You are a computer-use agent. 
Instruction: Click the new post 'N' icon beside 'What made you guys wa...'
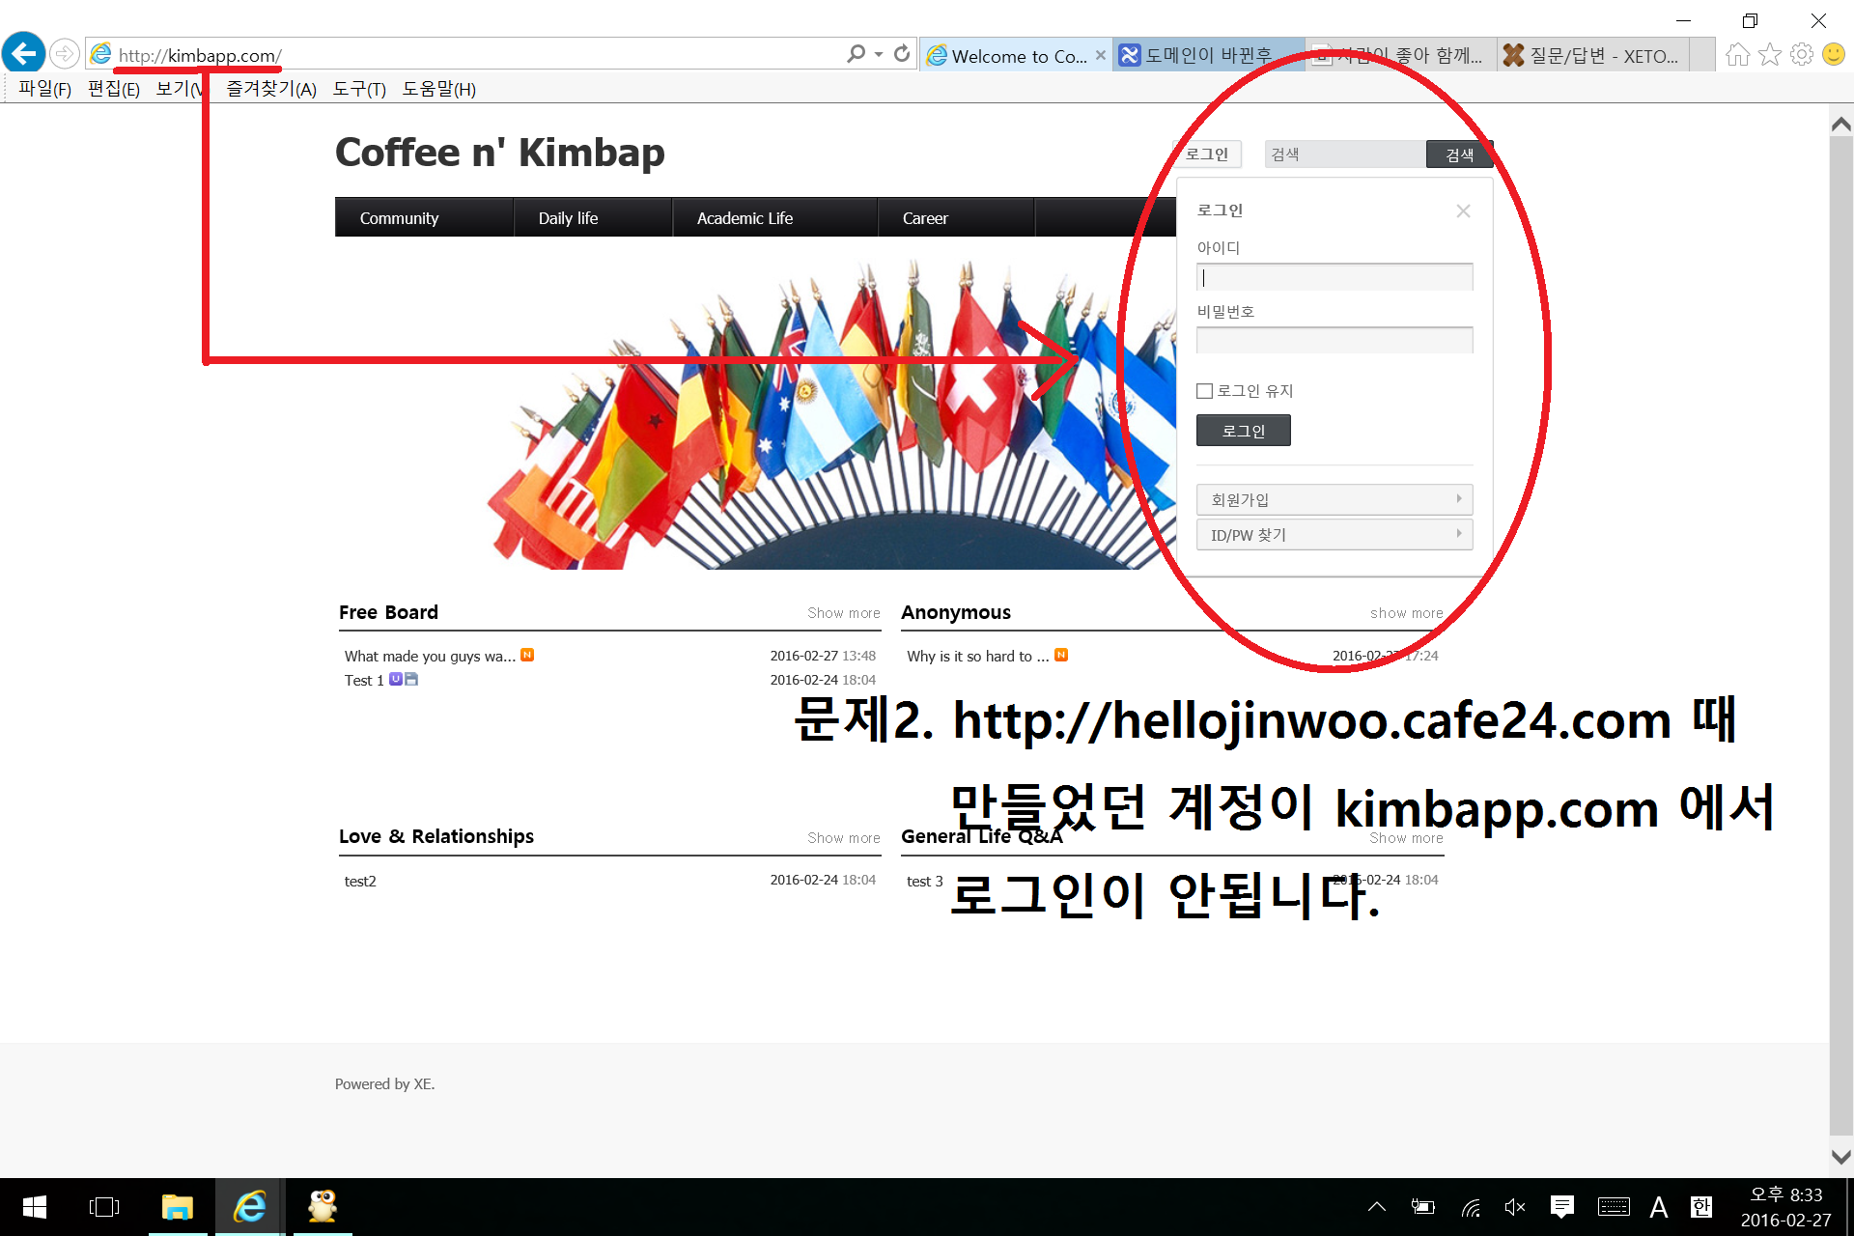527,655
